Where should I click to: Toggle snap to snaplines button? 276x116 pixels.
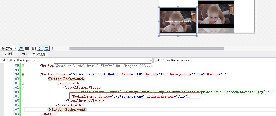[40, 48]
